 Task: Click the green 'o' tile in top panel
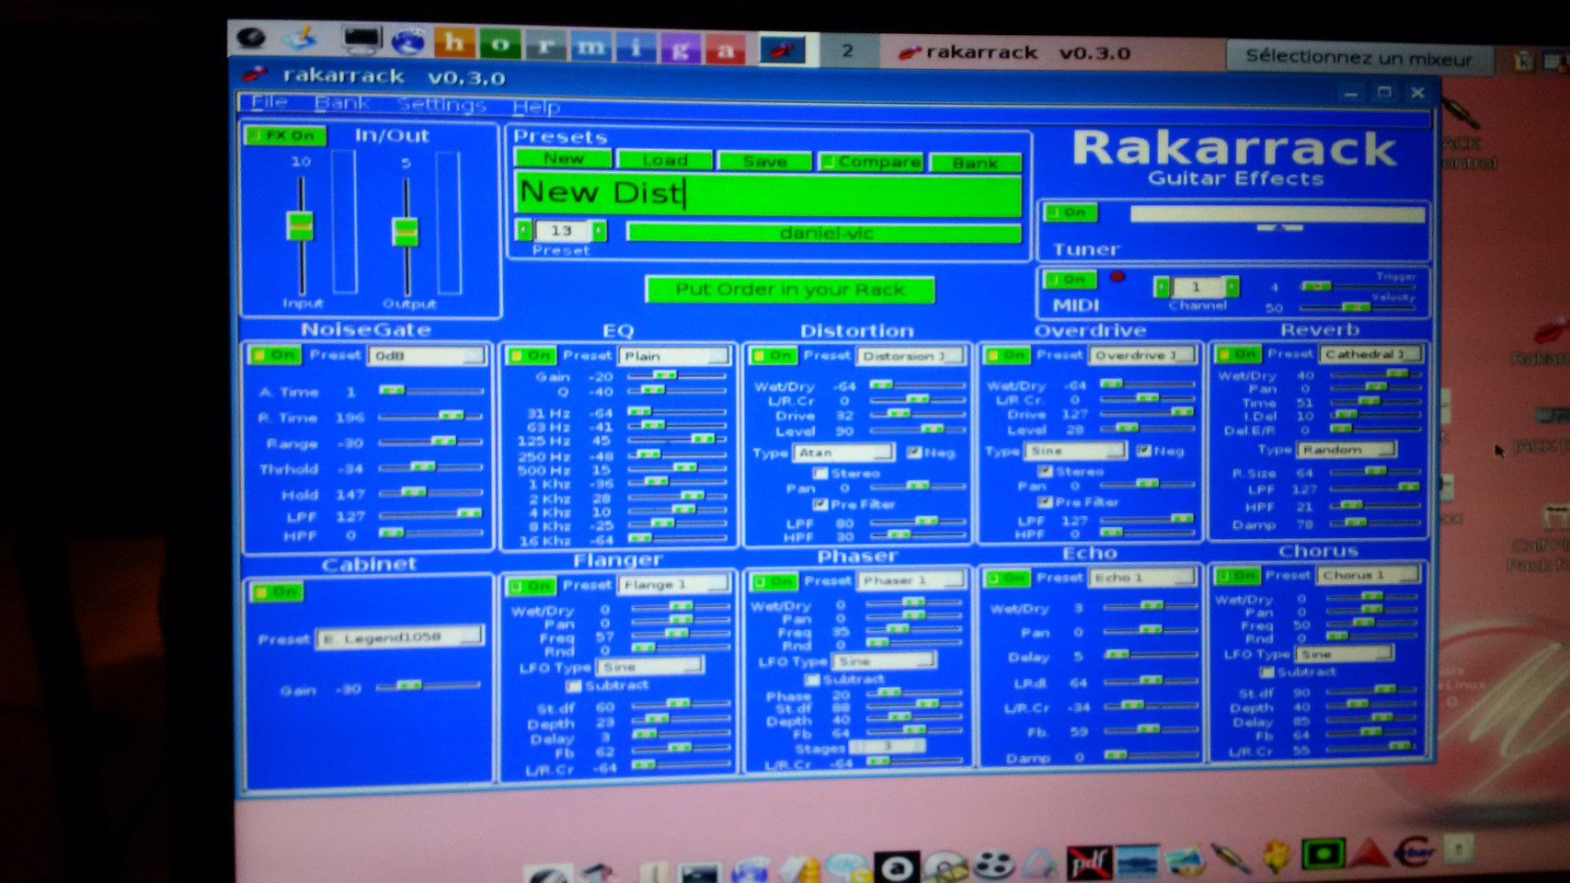coord(499,44)
